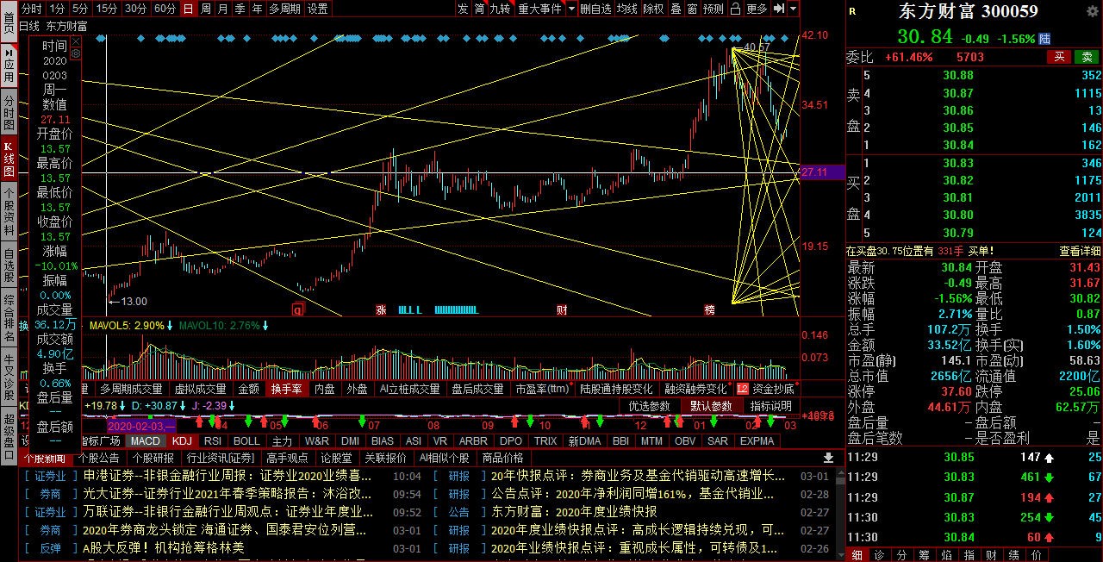Image resolution: width=1103 pixels, height=562 pixels.
Task: Click sell level 5 price 30.88
Action: (x=957, y=75)
